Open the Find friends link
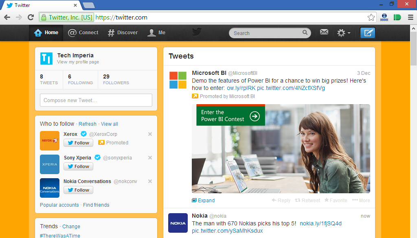 click(x=96, y=205)
